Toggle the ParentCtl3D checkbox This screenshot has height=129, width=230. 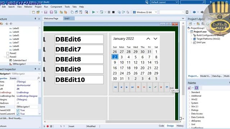18,110
